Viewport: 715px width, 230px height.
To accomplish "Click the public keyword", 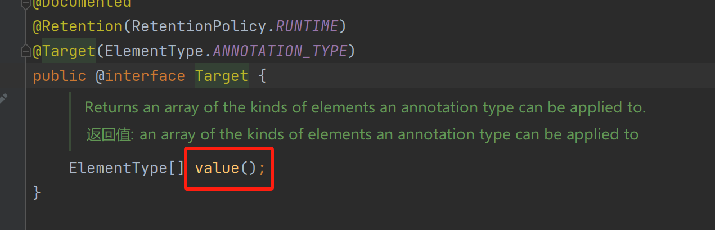I will coord(60,76).
